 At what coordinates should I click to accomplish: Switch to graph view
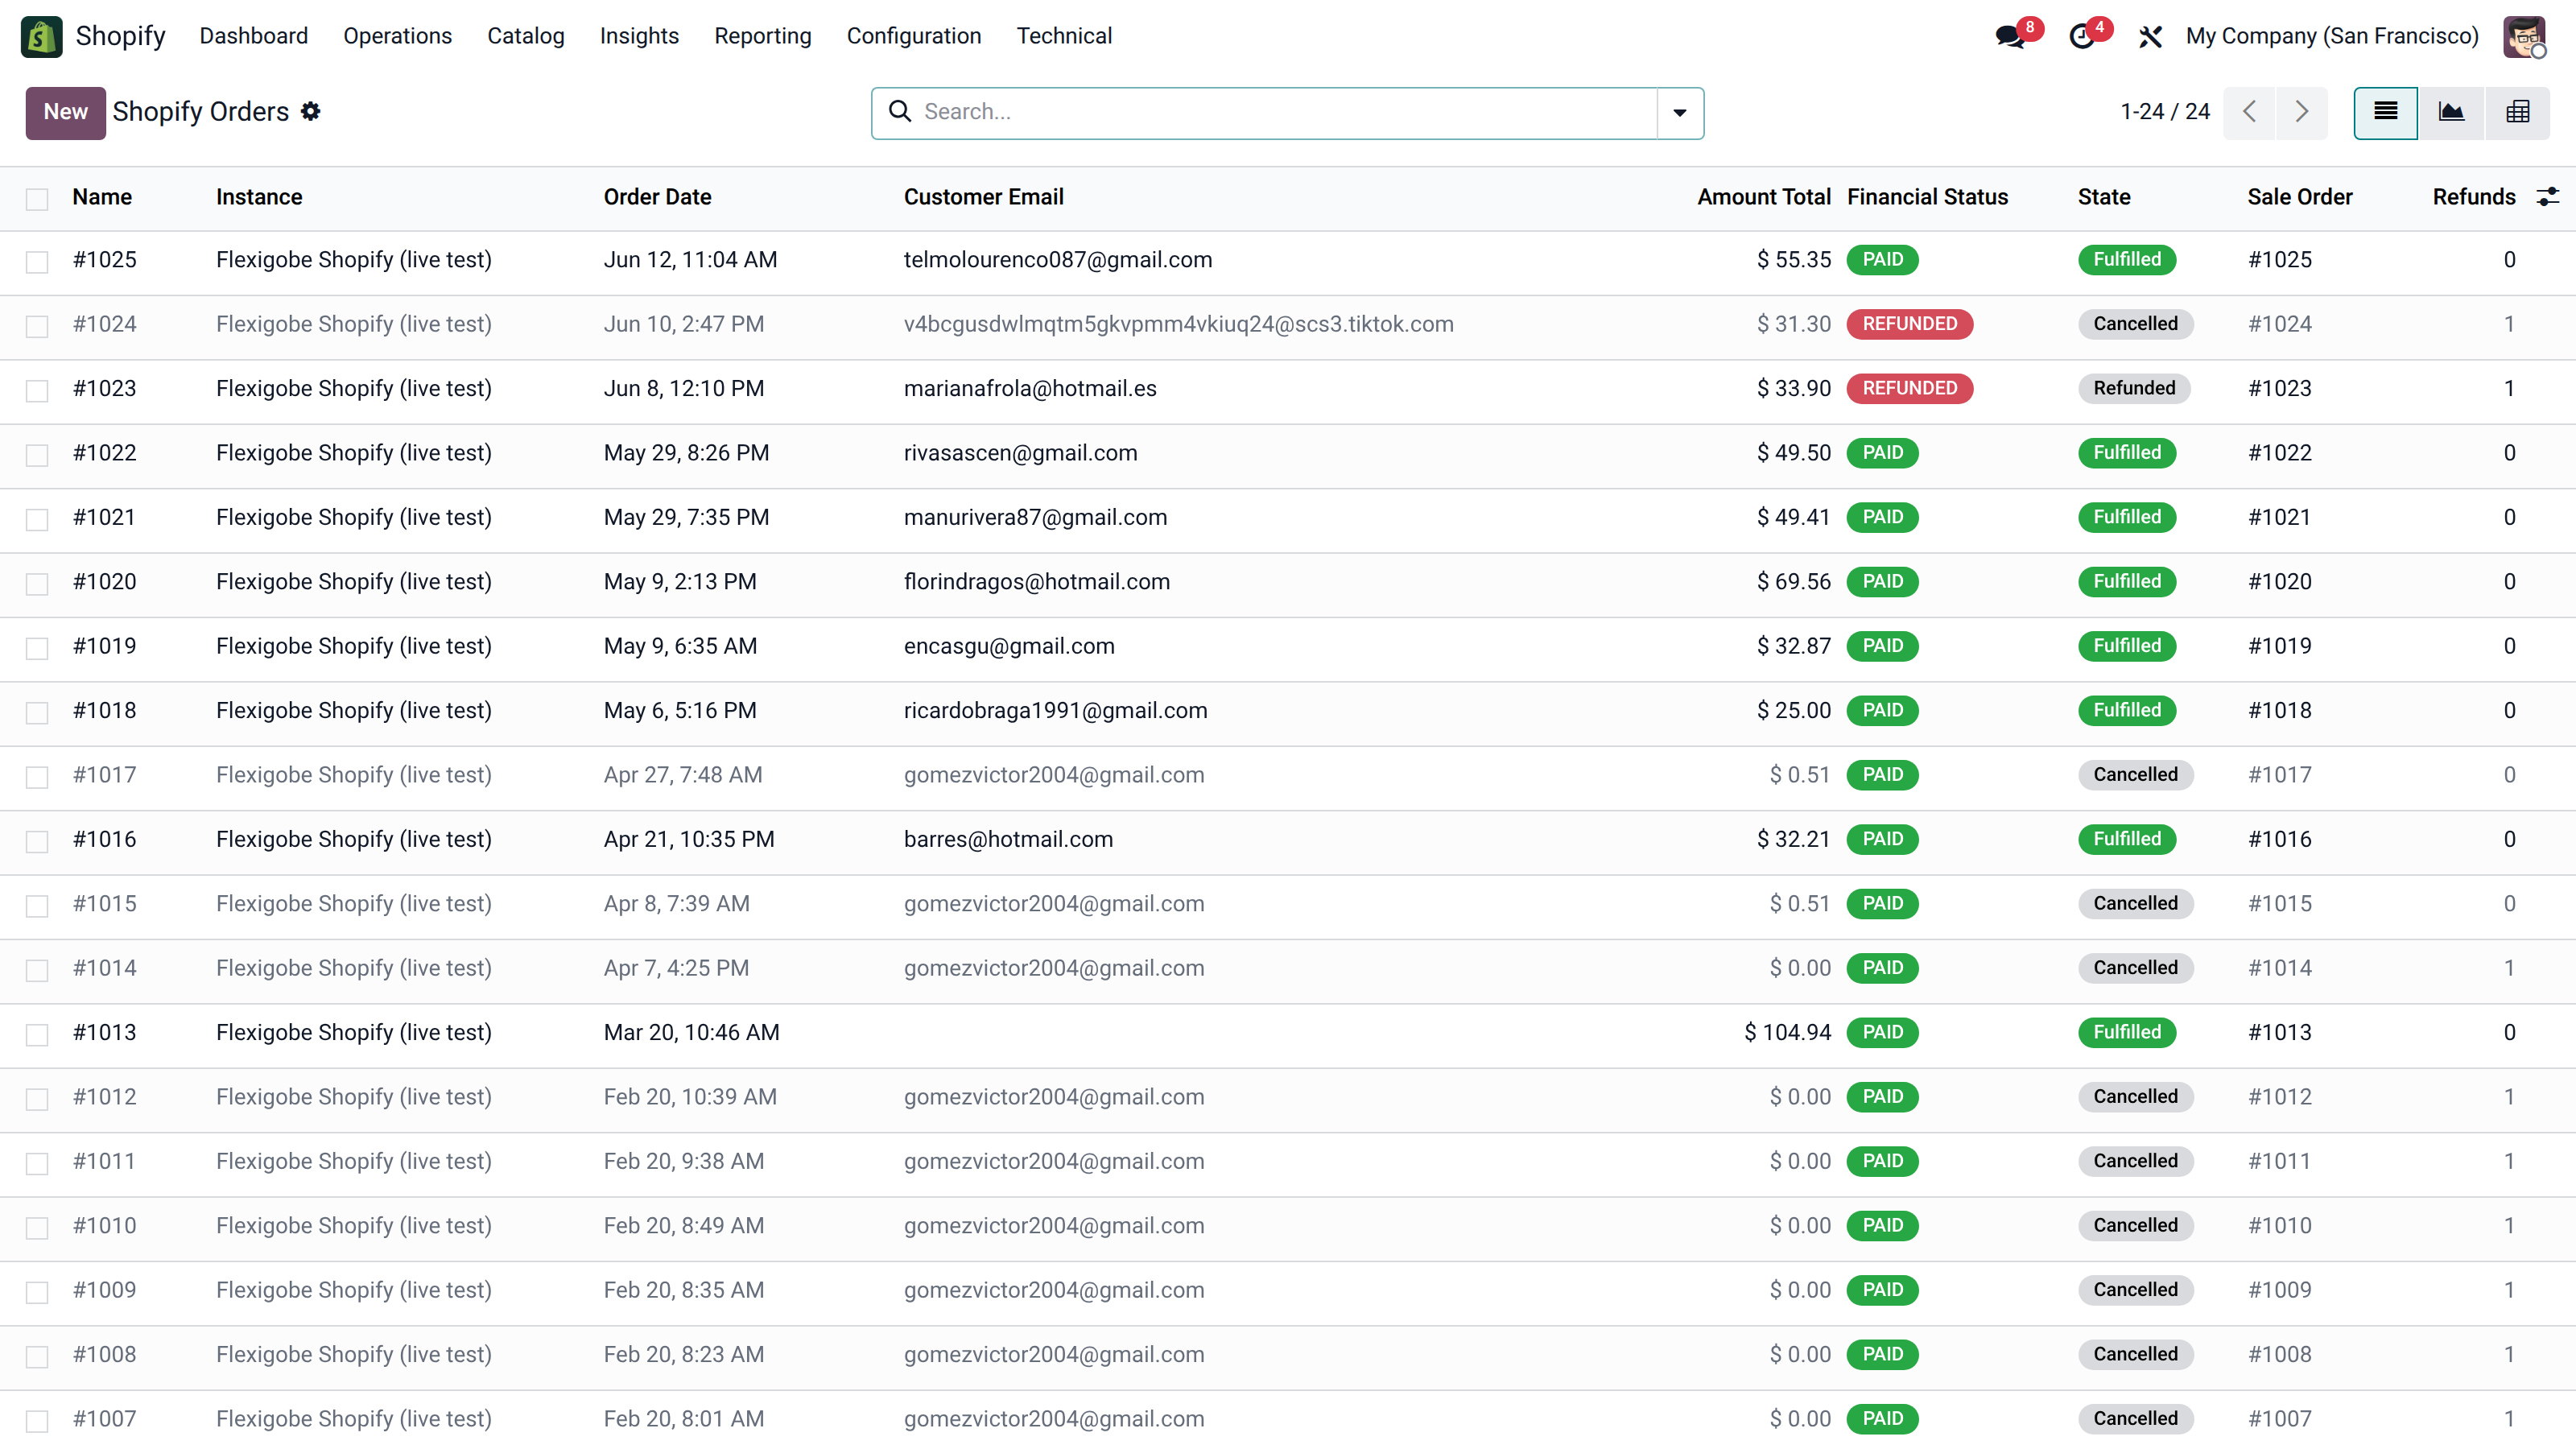[2451, 112]
